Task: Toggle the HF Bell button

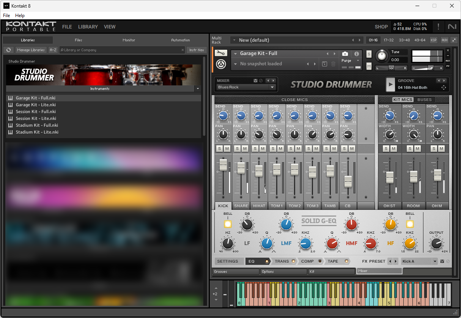Action: 410,224
